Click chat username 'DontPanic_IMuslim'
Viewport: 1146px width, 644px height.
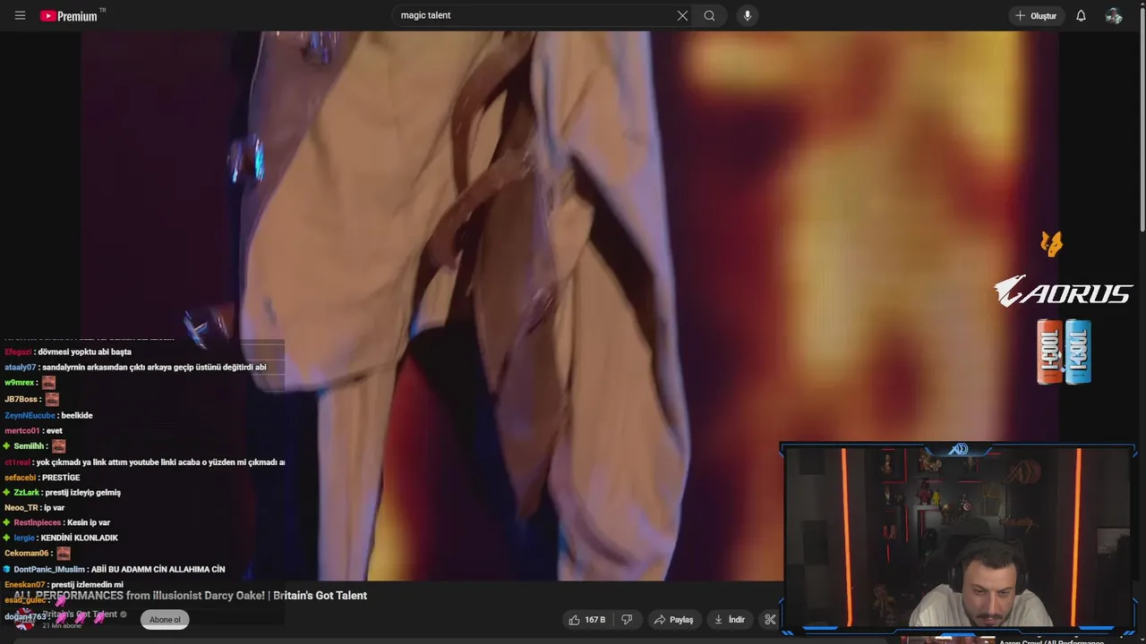49,569
